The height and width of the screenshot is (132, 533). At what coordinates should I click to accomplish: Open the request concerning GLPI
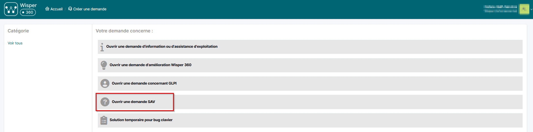point(310,83)
